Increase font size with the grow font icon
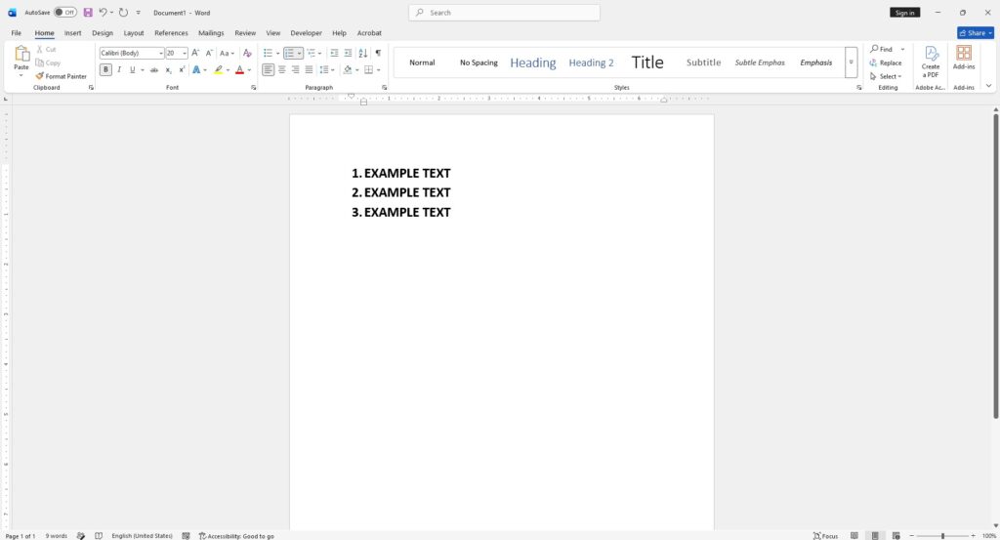1000x540 pixels. pyautogui.click(x=195, y=53)
